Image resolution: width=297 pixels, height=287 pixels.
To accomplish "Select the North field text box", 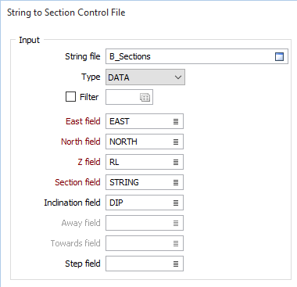I will pyautogui.click(x=145, y=142).
